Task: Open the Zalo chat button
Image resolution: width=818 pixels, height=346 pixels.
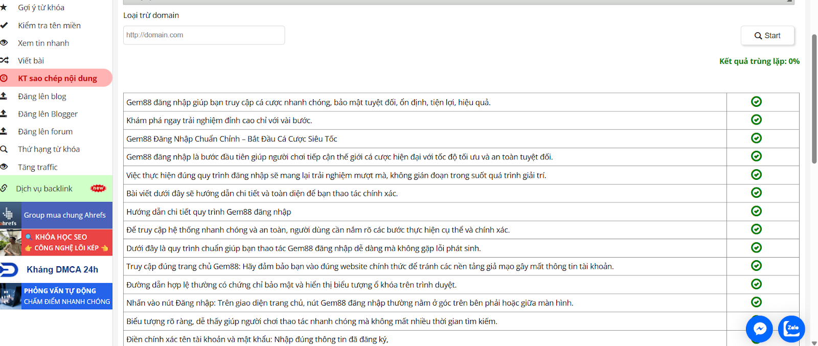Action: pyautogui.click(x=791, y=329)
